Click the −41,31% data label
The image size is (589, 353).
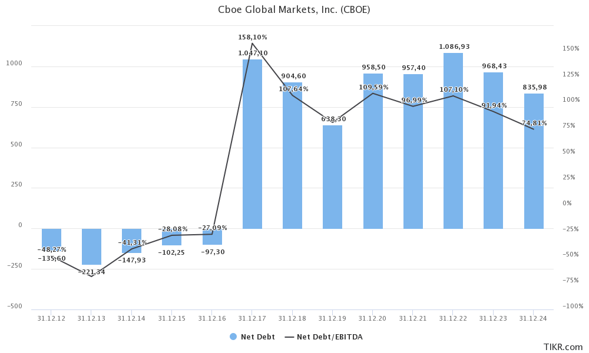click(x=132, y=243)
